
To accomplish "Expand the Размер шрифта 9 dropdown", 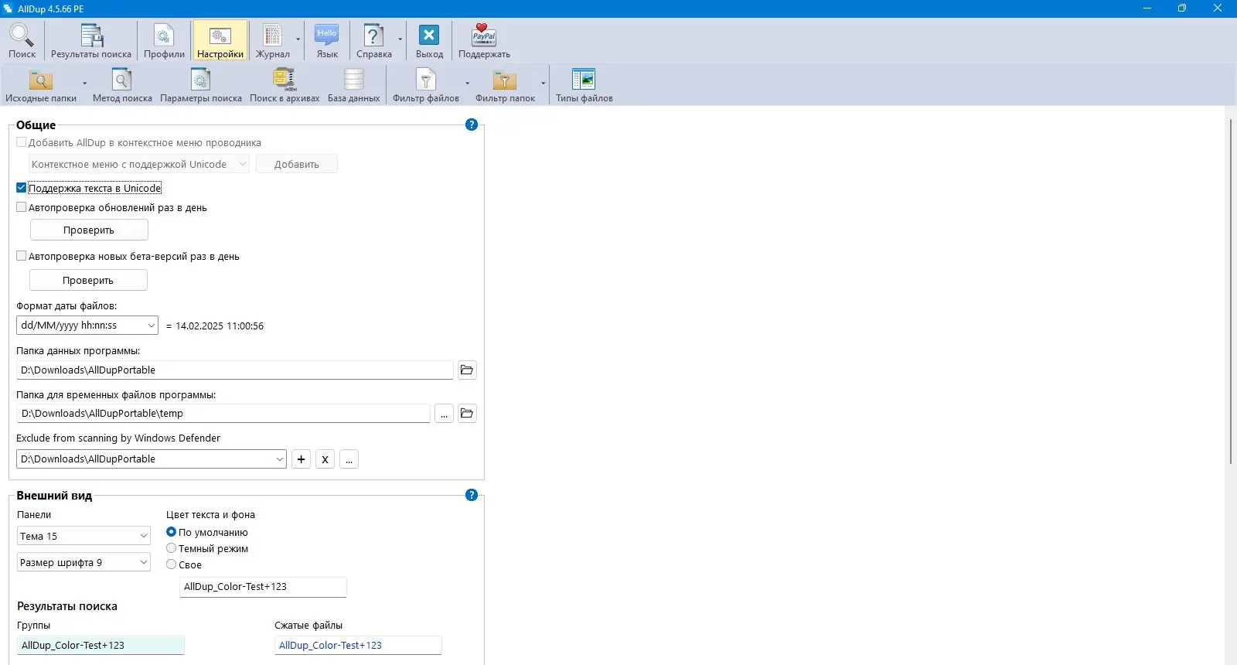I will pyautogui.click(x=83, y=562).
